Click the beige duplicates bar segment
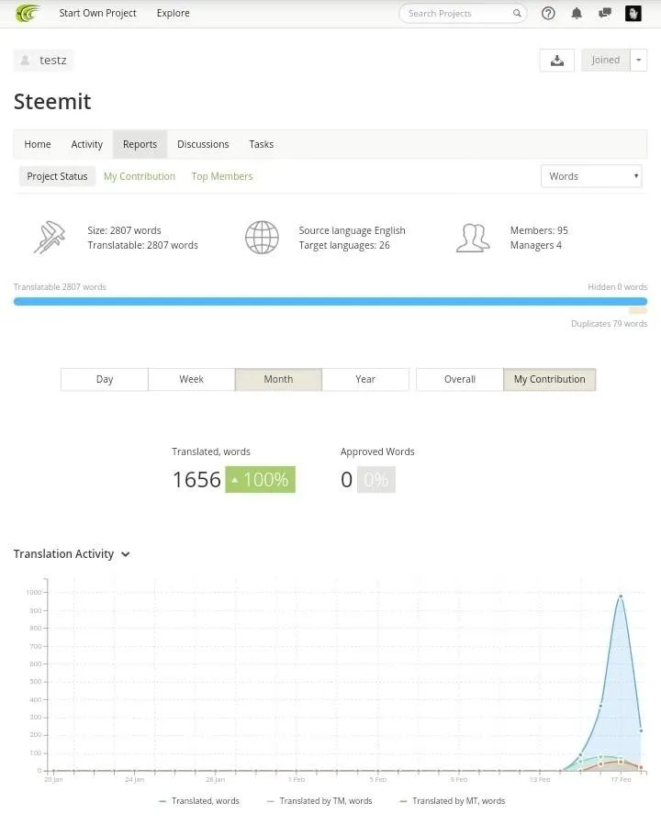Image resolution: width=661 pixels, height=825 pixels. 638,311
